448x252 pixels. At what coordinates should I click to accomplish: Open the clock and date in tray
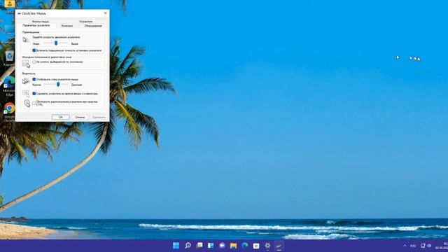click(x=442, y=246)
